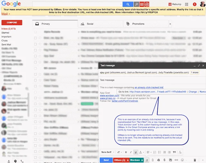Click the remove formatting icon
The width and height of the screenshot is (206, 163).
(x=180, y=152)
